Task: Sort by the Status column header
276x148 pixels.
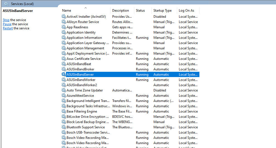Action: pos(143,11)
